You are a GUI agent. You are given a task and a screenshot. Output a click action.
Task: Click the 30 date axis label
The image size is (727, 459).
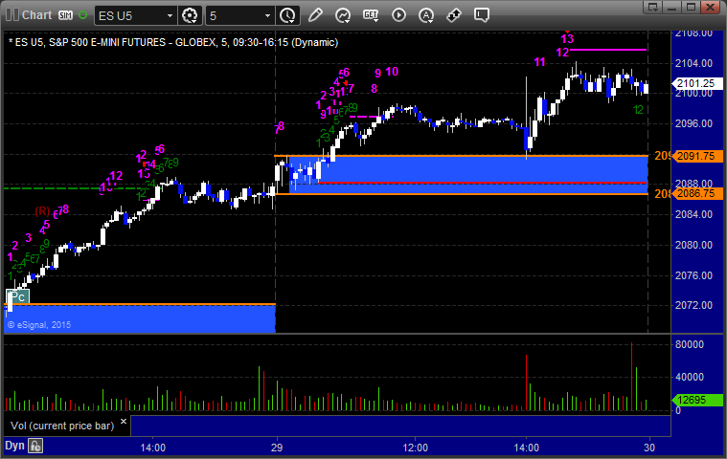click(649, 448)
